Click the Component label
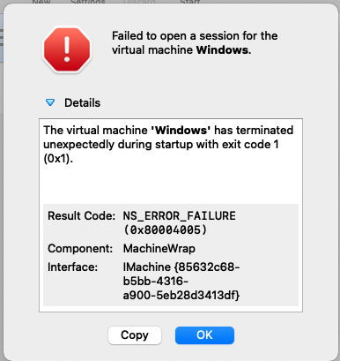The height and width of the screenshot is (361, 340). click(x=80, y=248)
